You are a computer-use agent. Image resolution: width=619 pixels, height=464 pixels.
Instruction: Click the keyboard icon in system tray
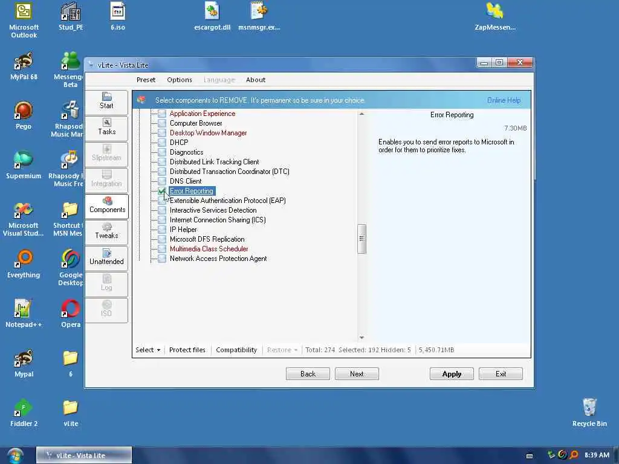point(530,456)
